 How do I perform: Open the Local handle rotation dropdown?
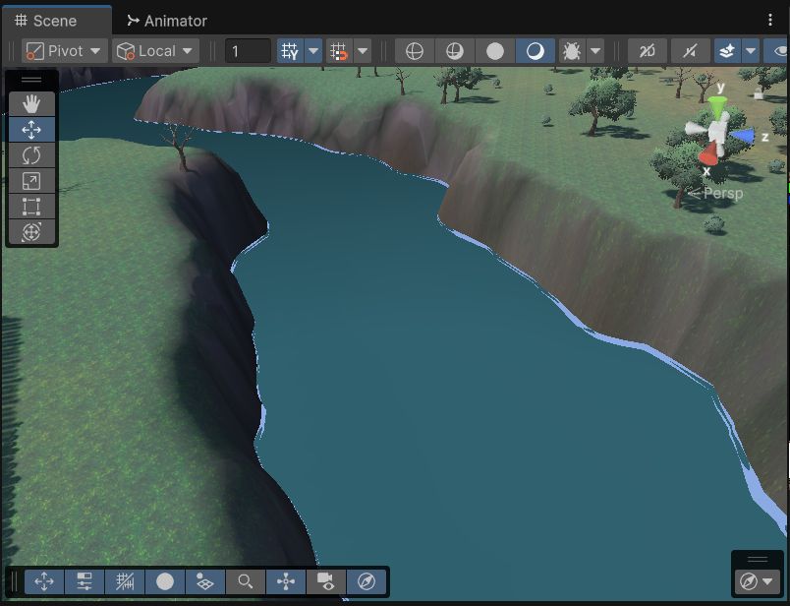point(156,51)
